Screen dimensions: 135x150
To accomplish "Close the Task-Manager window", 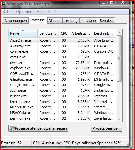I will 123,3.
